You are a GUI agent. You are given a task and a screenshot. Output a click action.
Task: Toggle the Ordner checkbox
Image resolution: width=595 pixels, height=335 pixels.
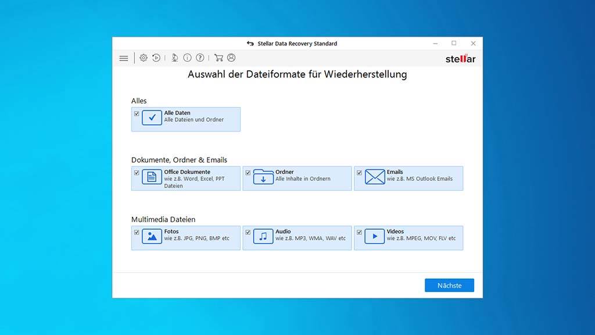248,173
